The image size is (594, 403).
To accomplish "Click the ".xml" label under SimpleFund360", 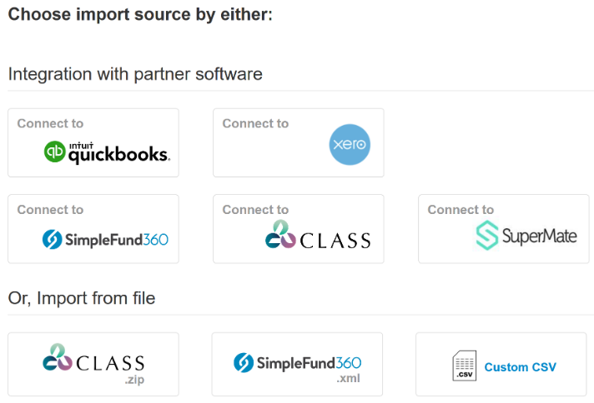I will (348, 379).
